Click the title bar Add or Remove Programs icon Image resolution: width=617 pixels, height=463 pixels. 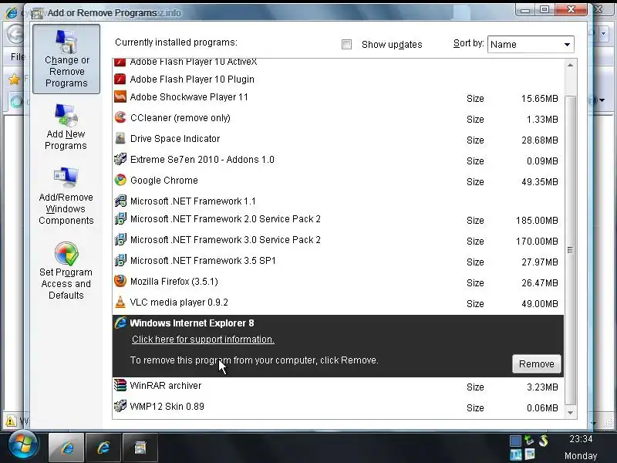tap(38, 13)
